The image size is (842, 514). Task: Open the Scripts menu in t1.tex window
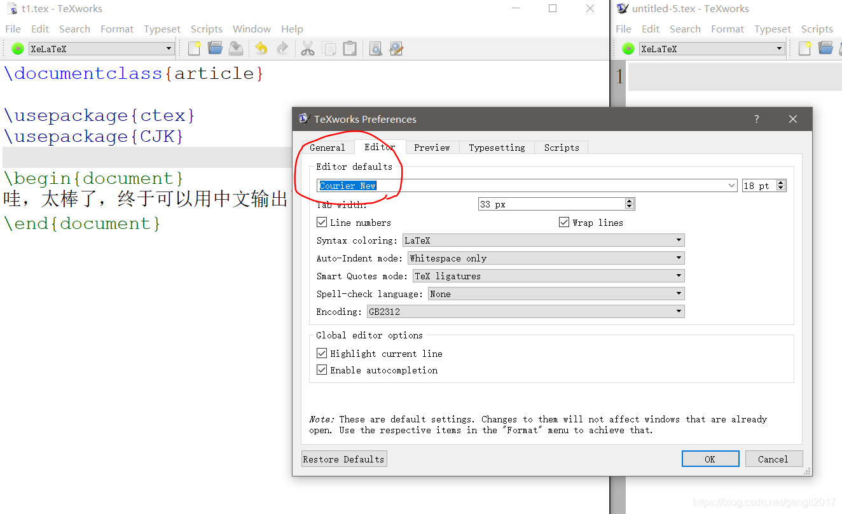207,29
